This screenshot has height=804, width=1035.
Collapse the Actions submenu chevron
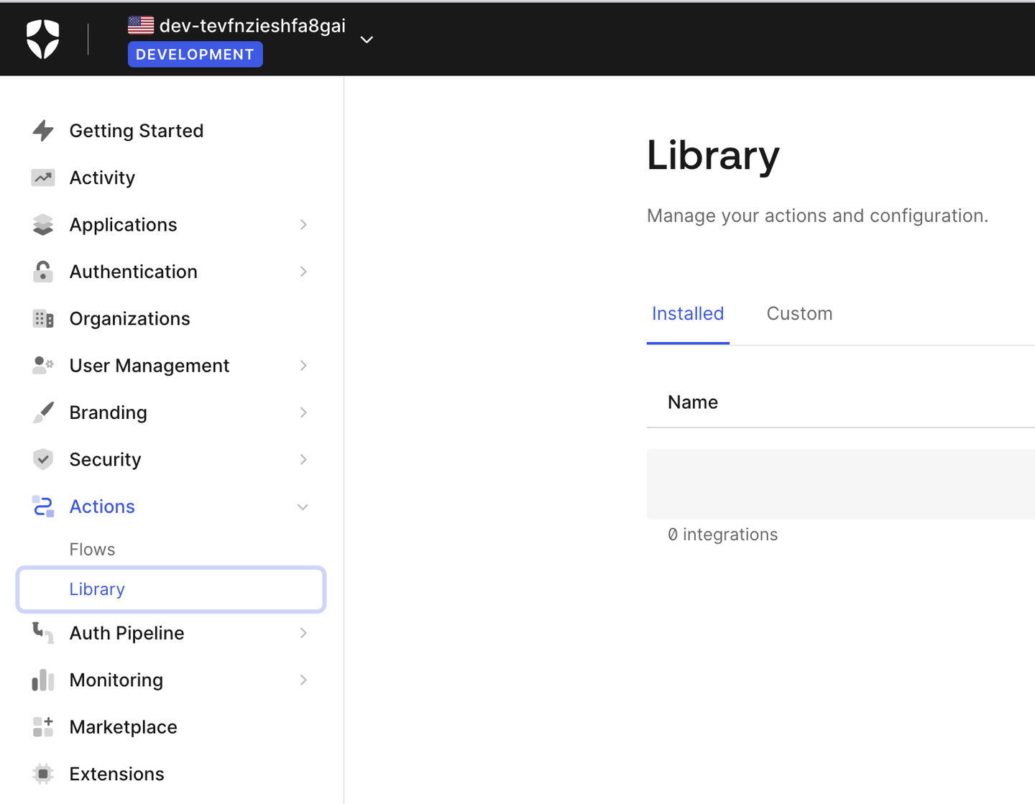click(303, 507)
